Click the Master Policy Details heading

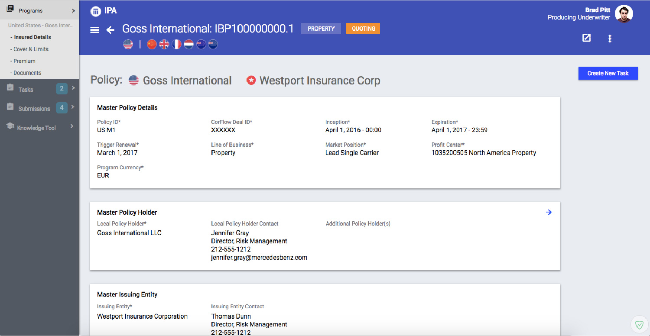tap(127, 108)
